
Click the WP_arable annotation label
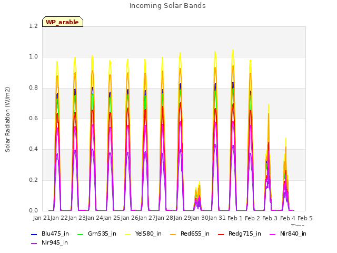63,22
